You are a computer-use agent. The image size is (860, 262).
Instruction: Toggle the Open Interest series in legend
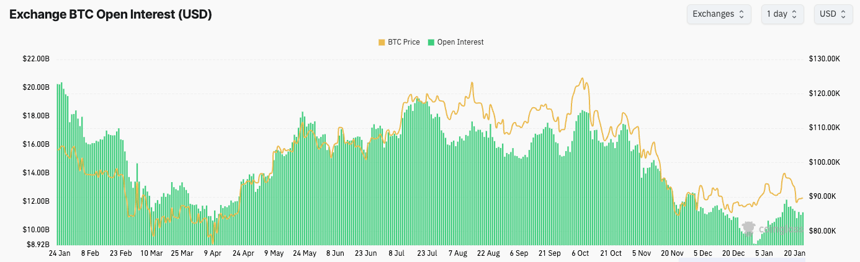coord(459,42)
